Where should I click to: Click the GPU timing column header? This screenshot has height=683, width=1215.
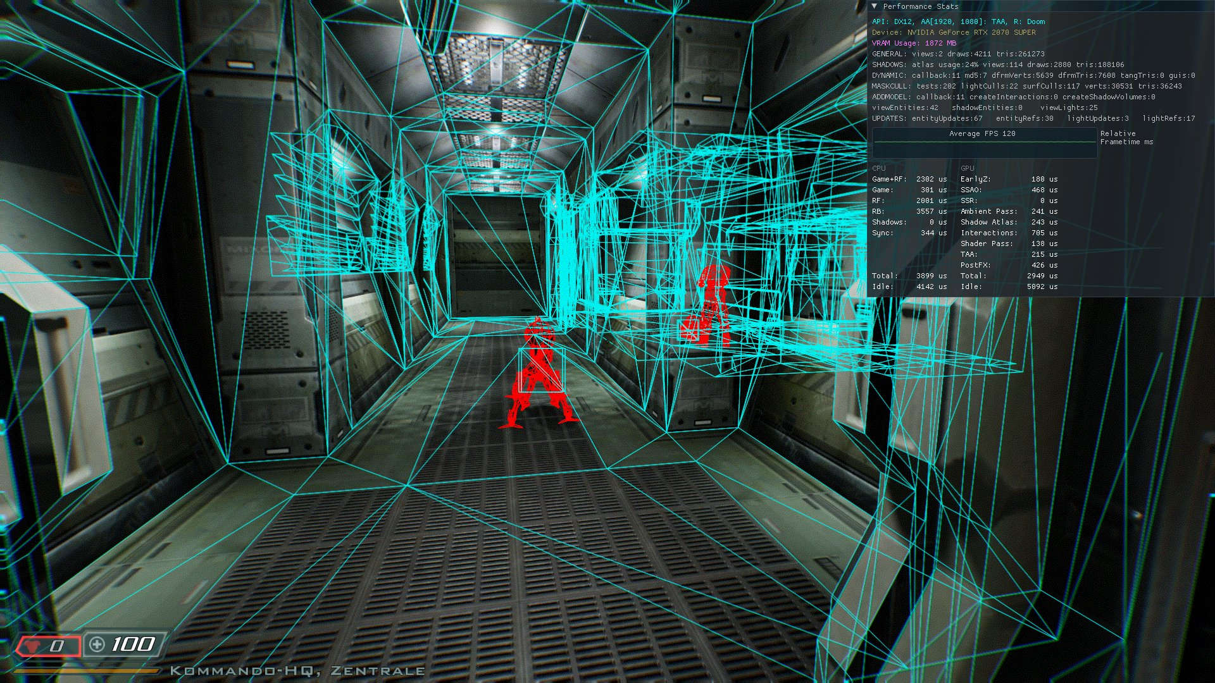pyautogui.click(x=967, y=168)
